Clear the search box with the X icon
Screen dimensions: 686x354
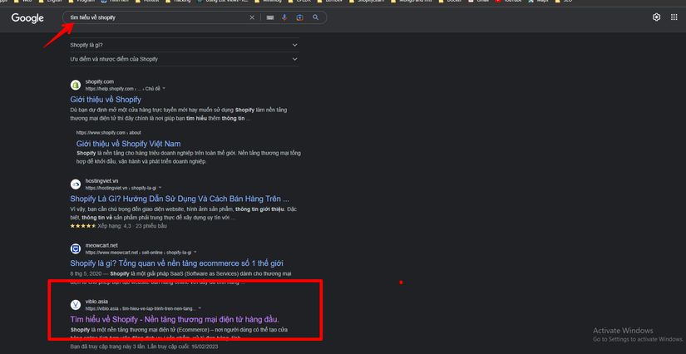pos(253,17)
